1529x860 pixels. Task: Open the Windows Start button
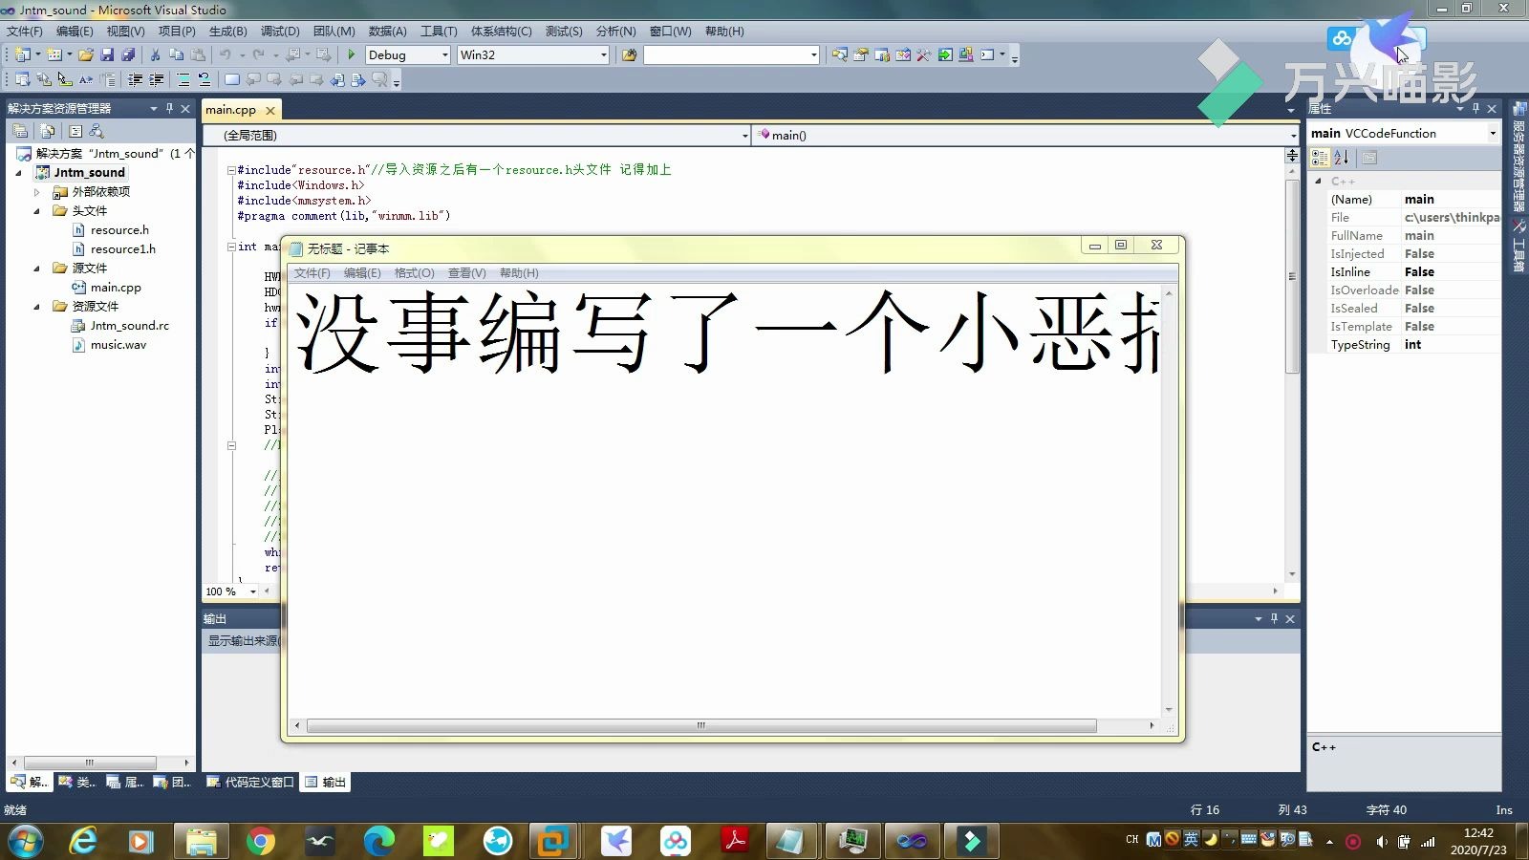(26, 841)
